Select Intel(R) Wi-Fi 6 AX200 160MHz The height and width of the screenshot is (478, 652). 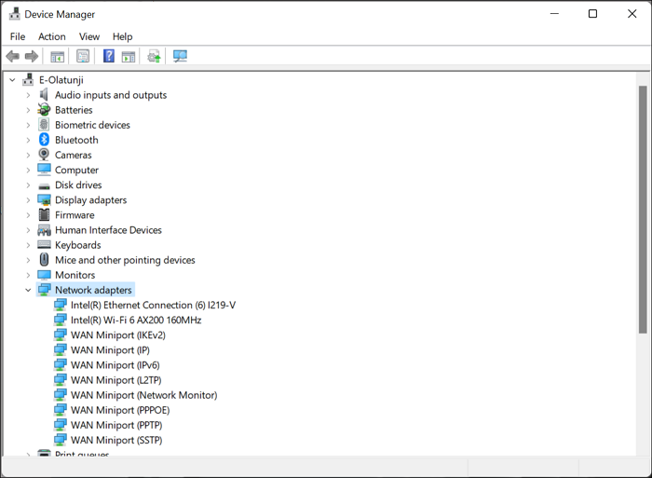click(x=136, y=320)
